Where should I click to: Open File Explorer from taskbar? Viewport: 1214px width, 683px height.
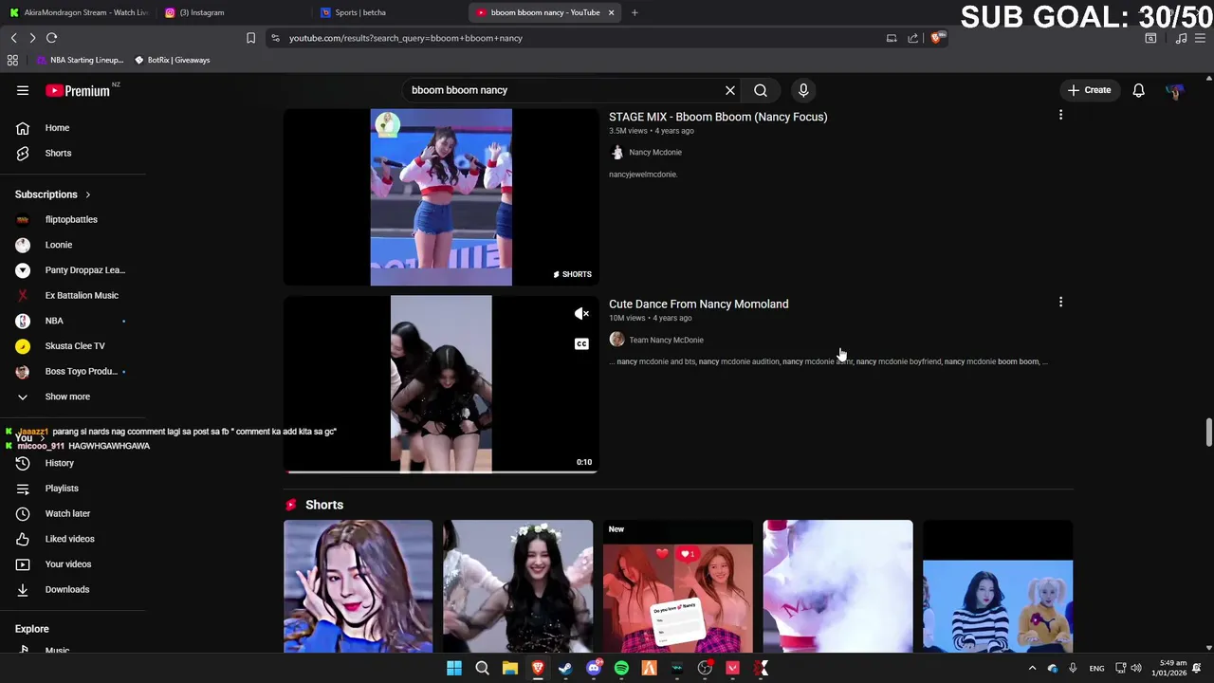point(510,668)
